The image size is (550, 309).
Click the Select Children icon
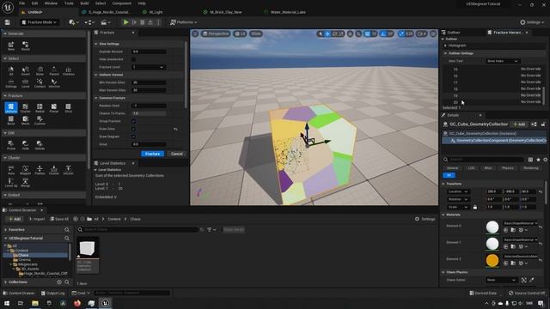tap(69, 70)
